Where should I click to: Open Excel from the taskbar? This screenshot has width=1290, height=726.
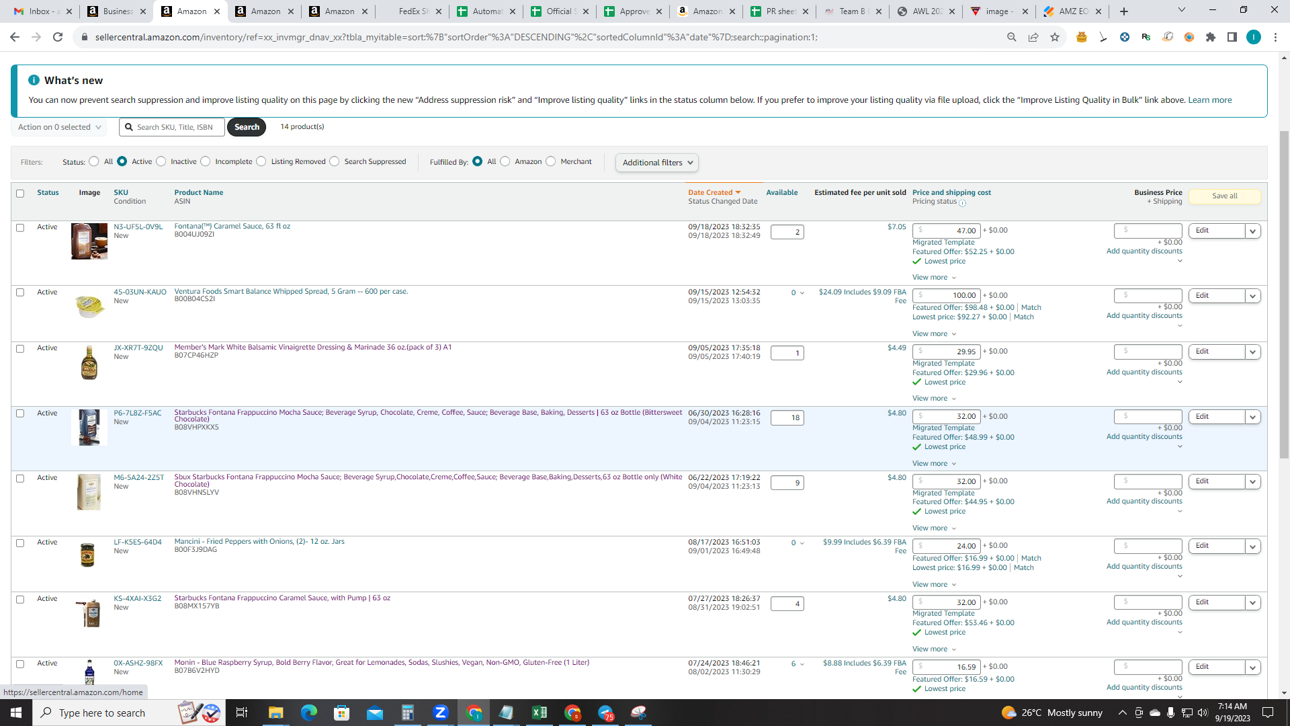(539, 713)
